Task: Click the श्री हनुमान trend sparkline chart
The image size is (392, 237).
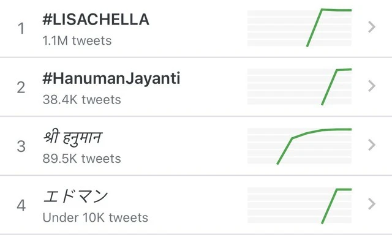Action: (x=300, y=146)
